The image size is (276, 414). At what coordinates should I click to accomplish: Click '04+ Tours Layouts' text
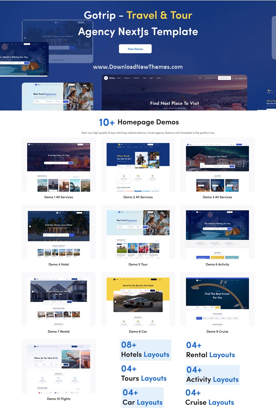click(144, 374)
